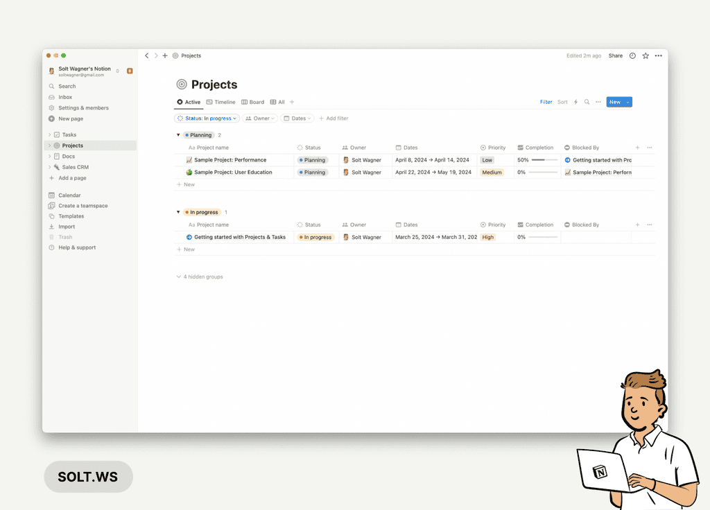Open Search from the sidebar

(x=66, y=86)
